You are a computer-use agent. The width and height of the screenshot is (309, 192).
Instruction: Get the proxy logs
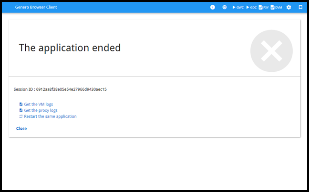coord(41,110)
